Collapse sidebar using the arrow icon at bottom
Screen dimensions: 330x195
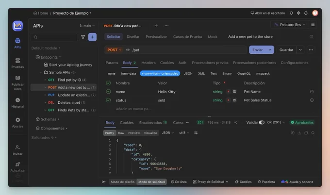coord(104,182)
